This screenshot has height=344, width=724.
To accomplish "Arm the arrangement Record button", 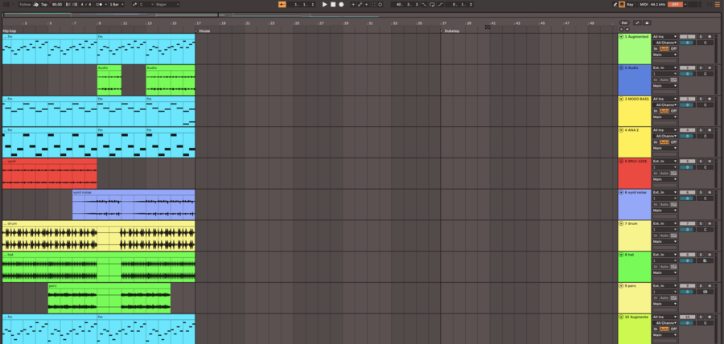I will tap(341, 5).
